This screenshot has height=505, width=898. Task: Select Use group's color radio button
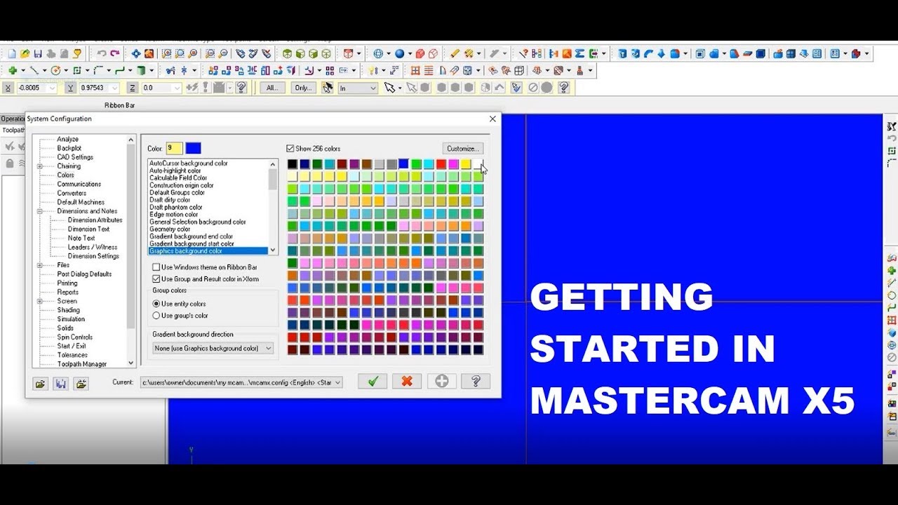point(156,316)
